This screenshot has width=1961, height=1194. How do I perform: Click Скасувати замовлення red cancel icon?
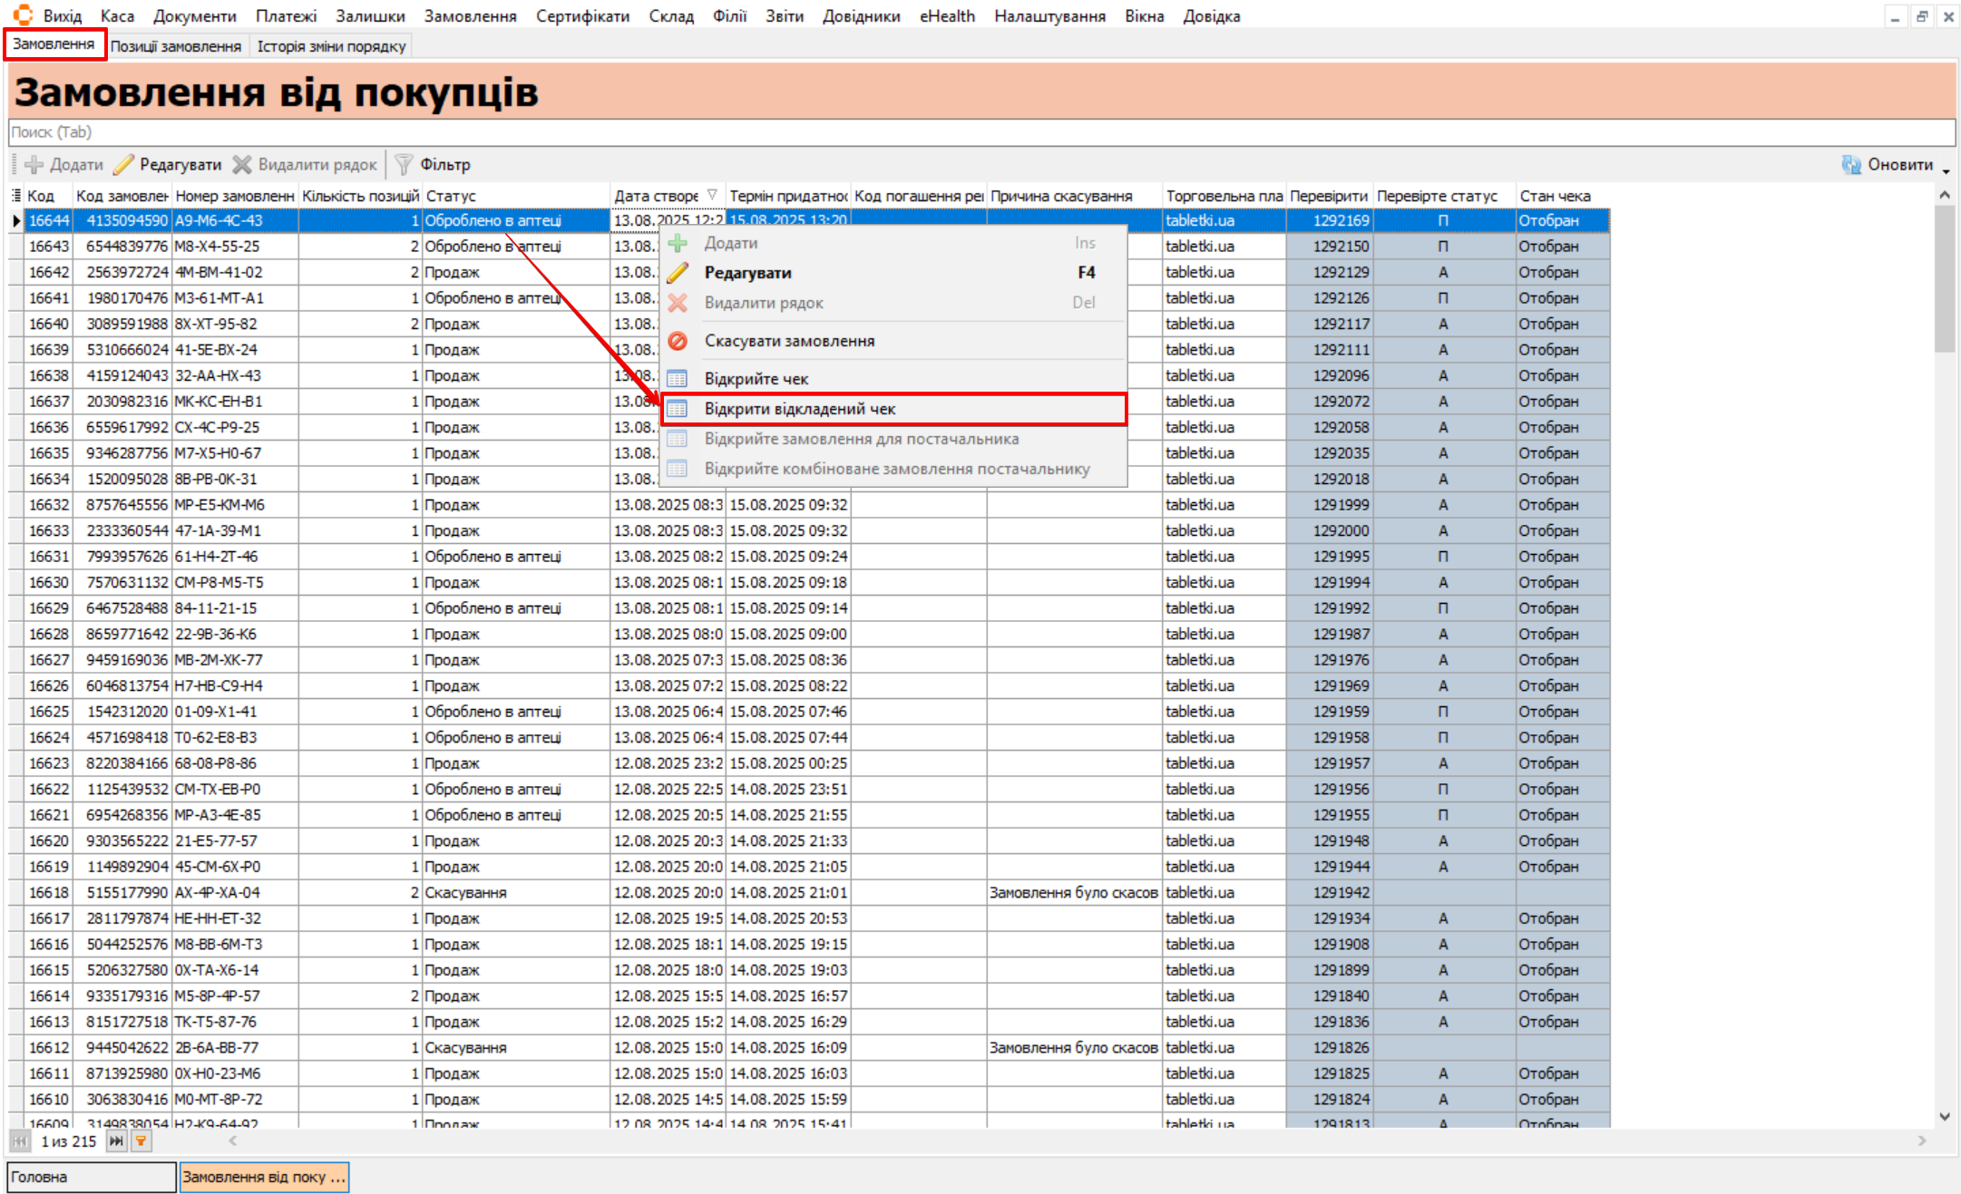pos(678,341)
